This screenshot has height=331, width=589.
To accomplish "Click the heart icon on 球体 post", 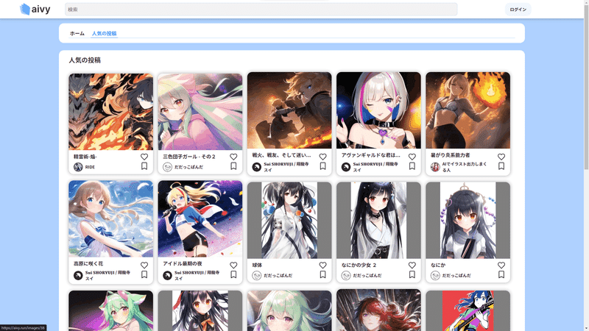I will 322,266.
